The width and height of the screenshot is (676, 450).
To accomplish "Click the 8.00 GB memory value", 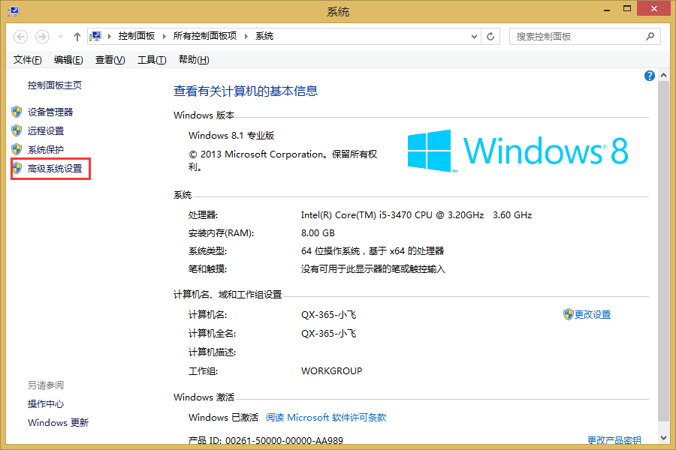I will [x=318, y=233].
